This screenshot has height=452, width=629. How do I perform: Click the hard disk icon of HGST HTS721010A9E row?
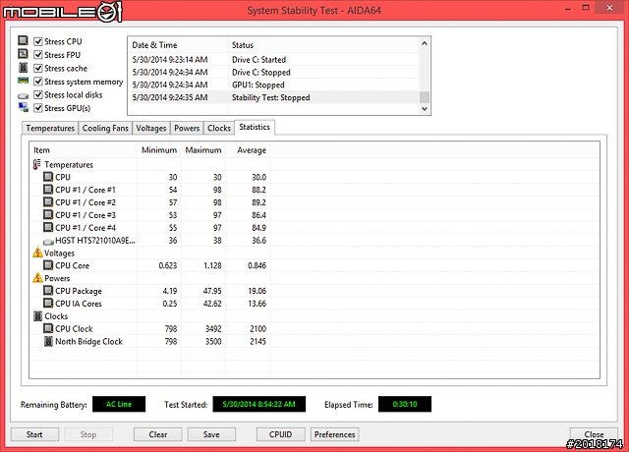(x=48, y=242)
